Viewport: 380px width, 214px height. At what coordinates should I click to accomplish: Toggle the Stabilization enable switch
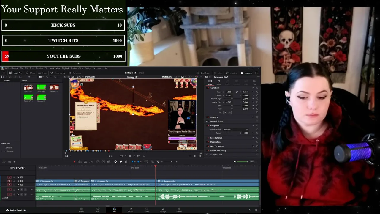tap(208, 142)
